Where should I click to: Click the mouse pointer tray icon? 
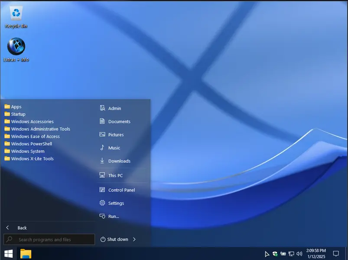click(267, 254)
